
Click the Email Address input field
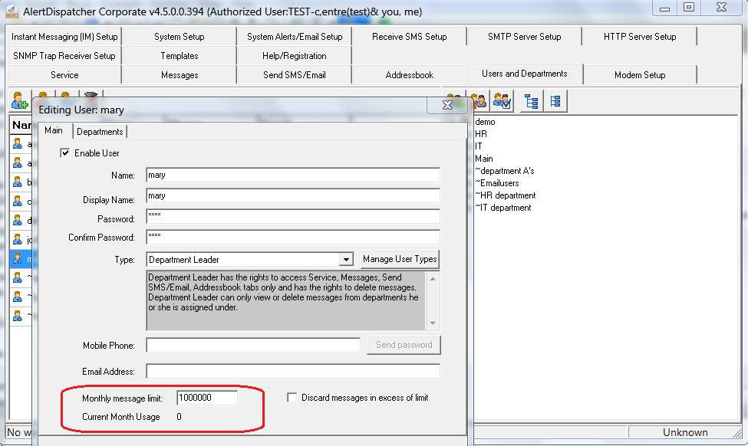(x=293, y=371)
